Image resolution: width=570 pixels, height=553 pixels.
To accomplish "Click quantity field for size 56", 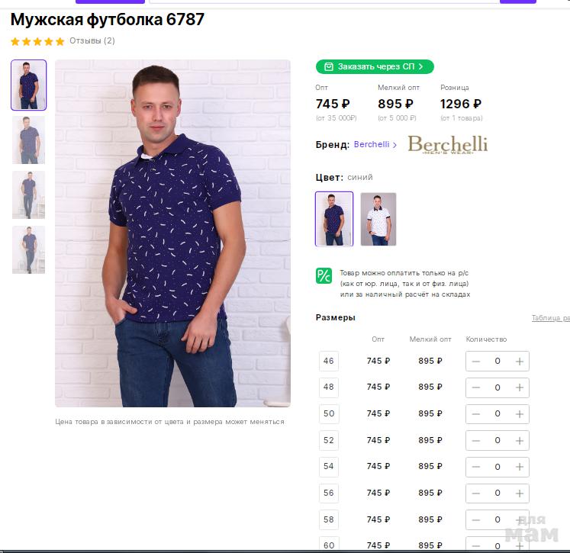I will [x=498, y=494].
